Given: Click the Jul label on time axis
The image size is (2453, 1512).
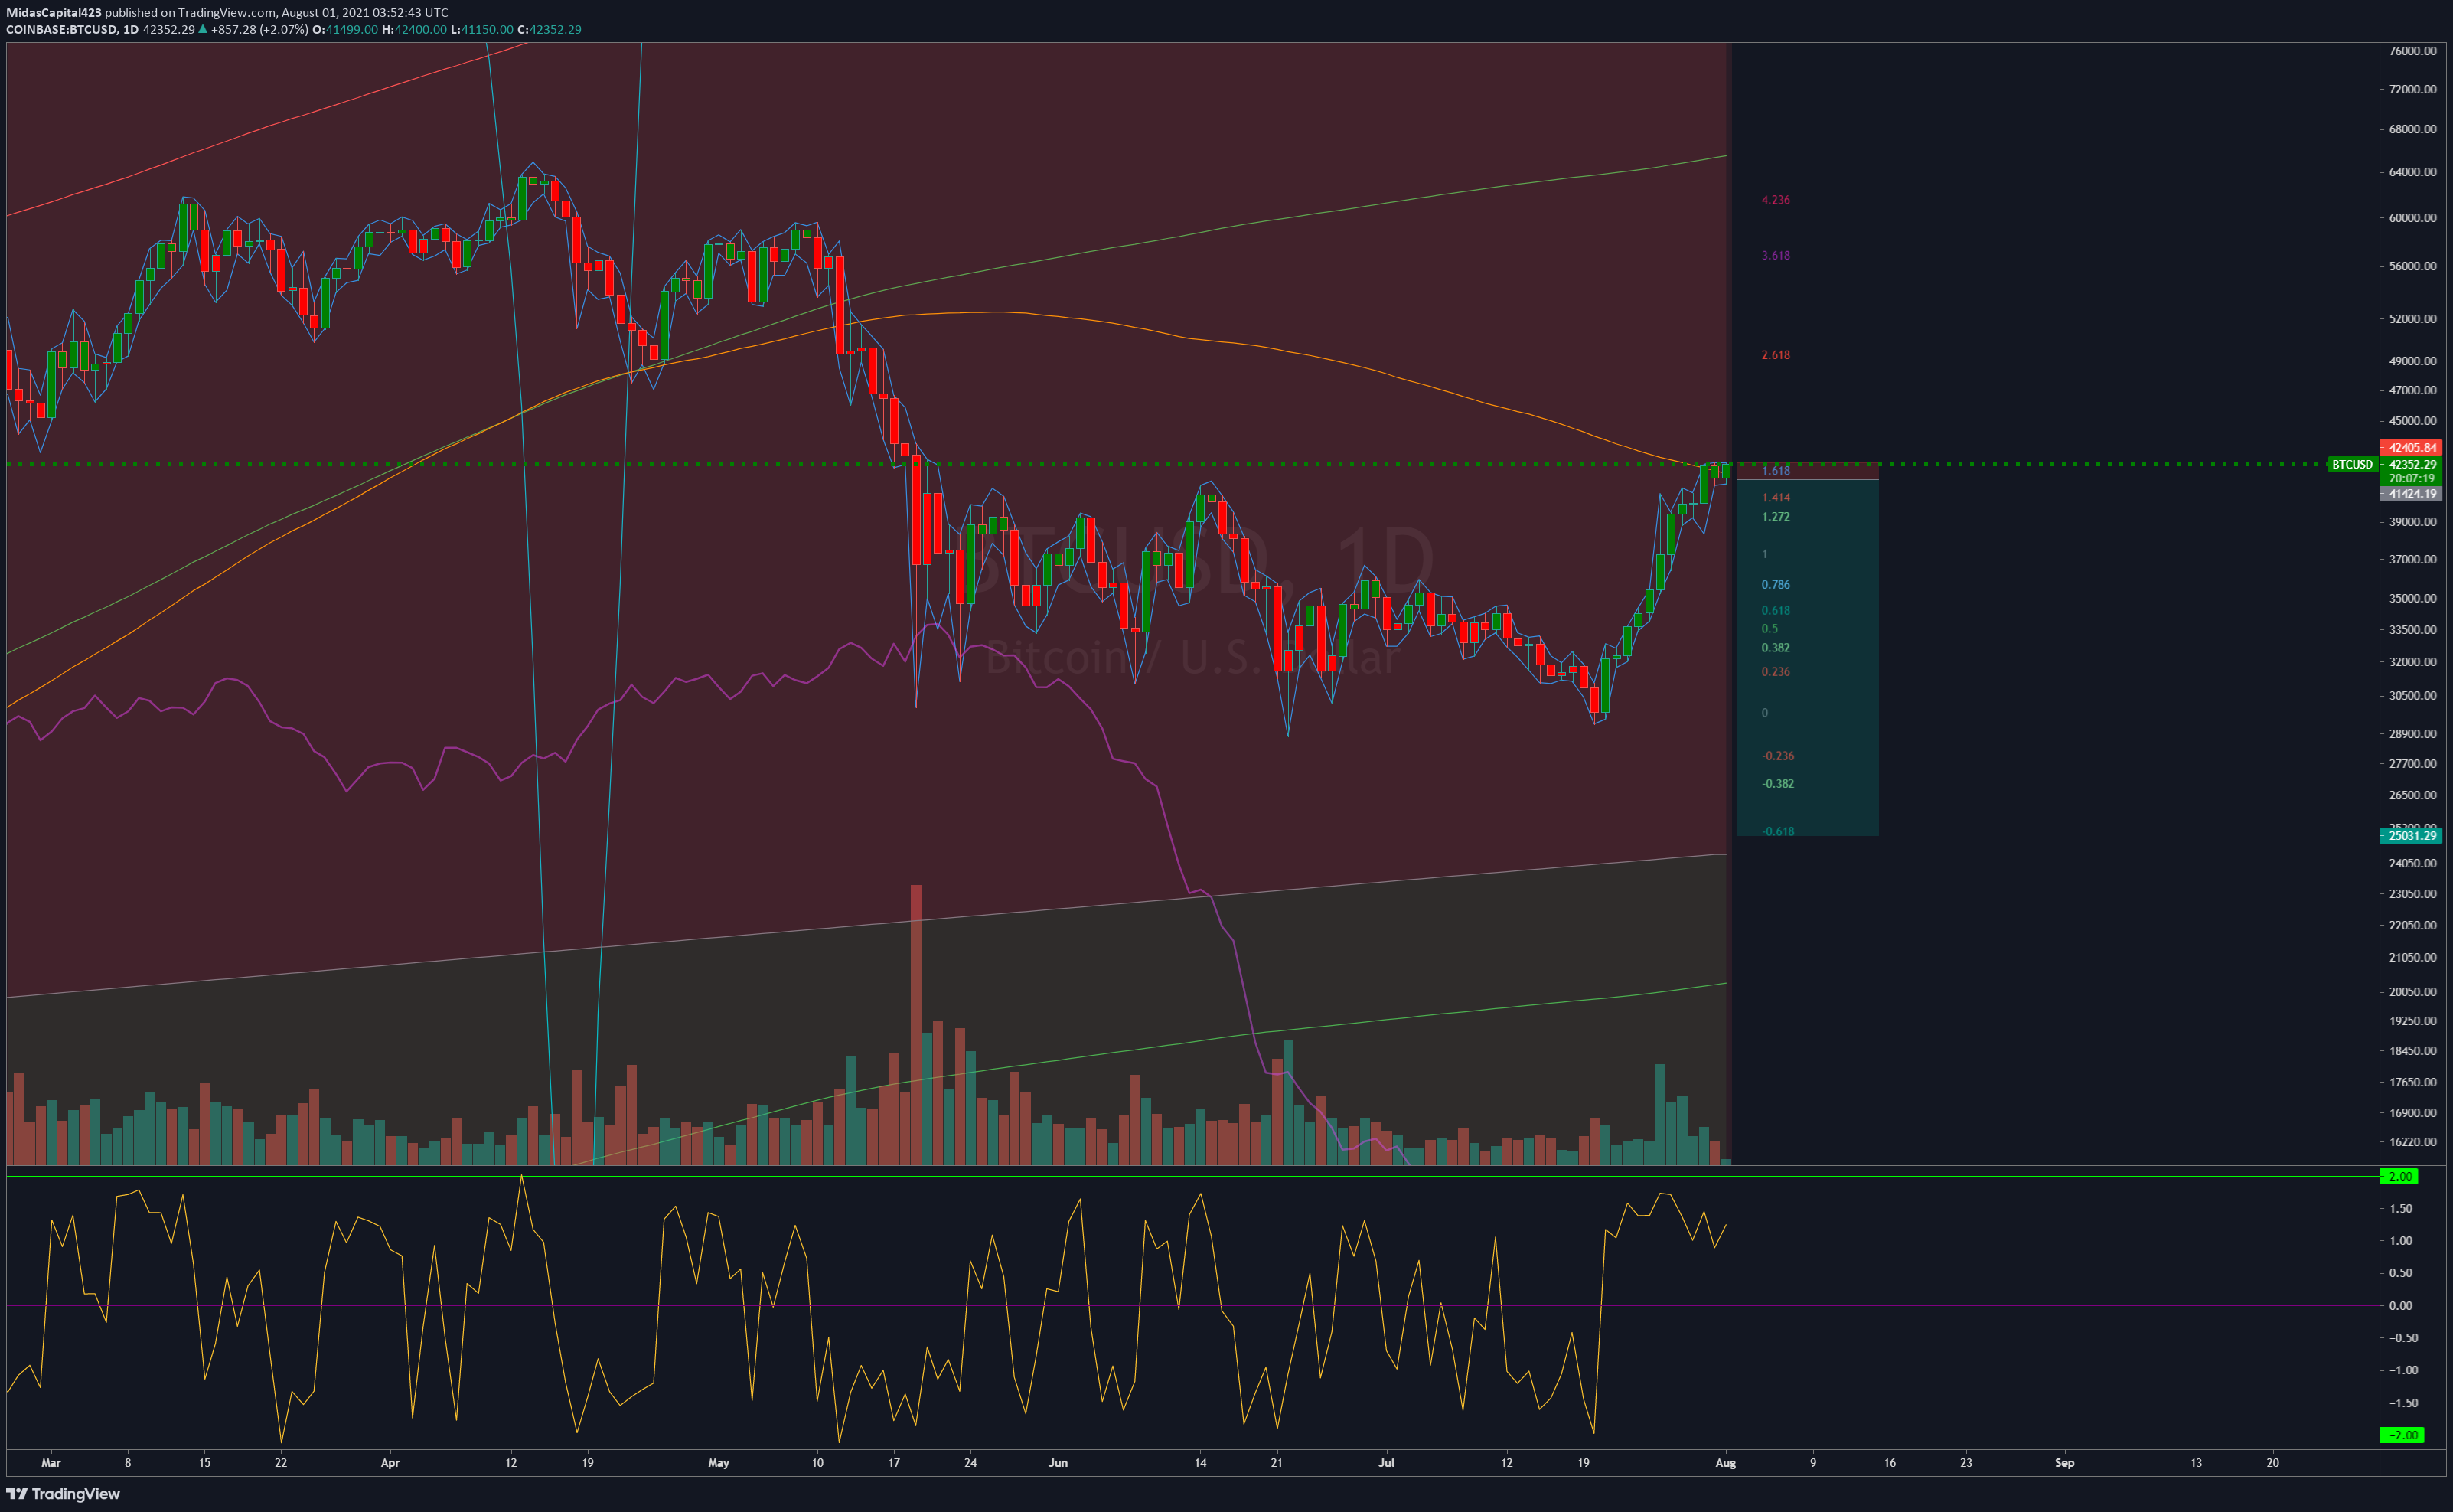Looking at the screenshot, I should 1385,1463.
